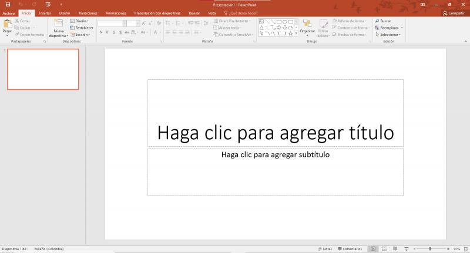The image size is (470, 253).
Task: Open the Transiciones ribbon tab
Action: (x=88, y=12)
